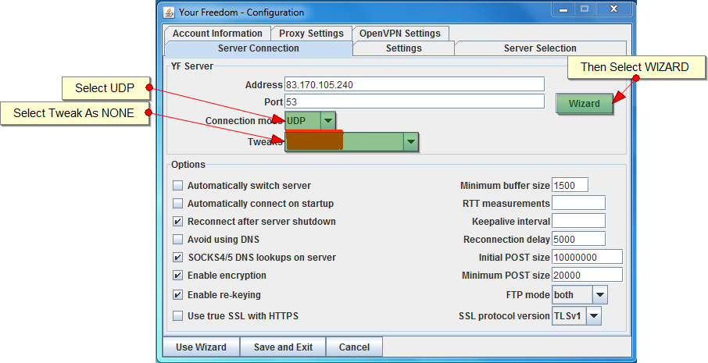Select the Server Connection tab
The width and height of the screenshot is (708, 363).
point(259,48)
